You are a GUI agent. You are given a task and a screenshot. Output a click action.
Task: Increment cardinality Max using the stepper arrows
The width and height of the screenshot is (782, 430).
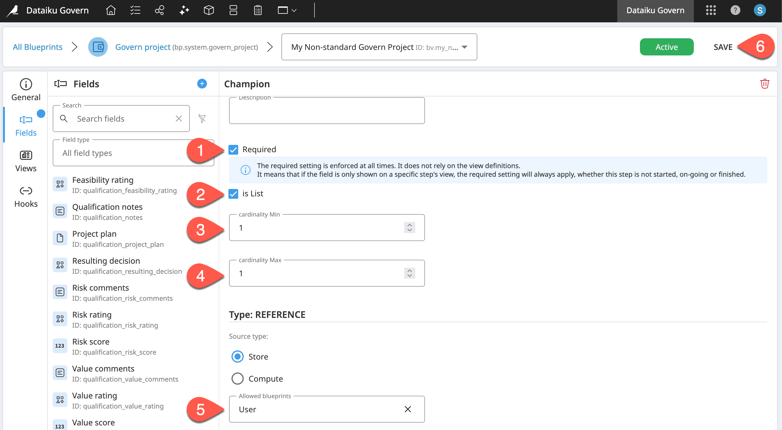pyautogui.click(x=409, y=270)
